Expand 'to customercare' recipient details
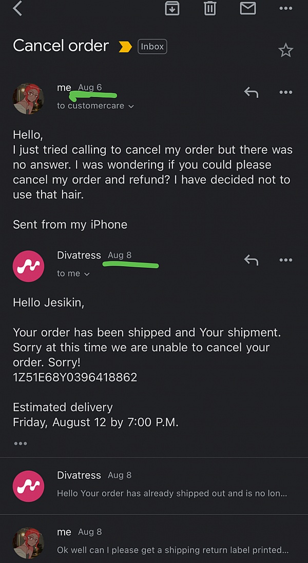The image size is (308, 563). [x=95, y=106]
